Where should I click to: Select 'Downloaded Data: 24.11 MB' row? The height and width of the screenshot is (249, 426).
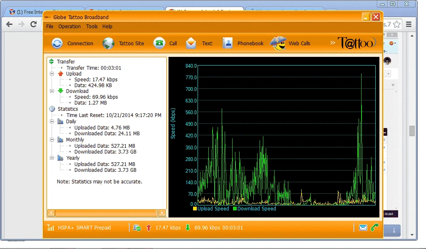pyautogui.click(x=107, y=134)
